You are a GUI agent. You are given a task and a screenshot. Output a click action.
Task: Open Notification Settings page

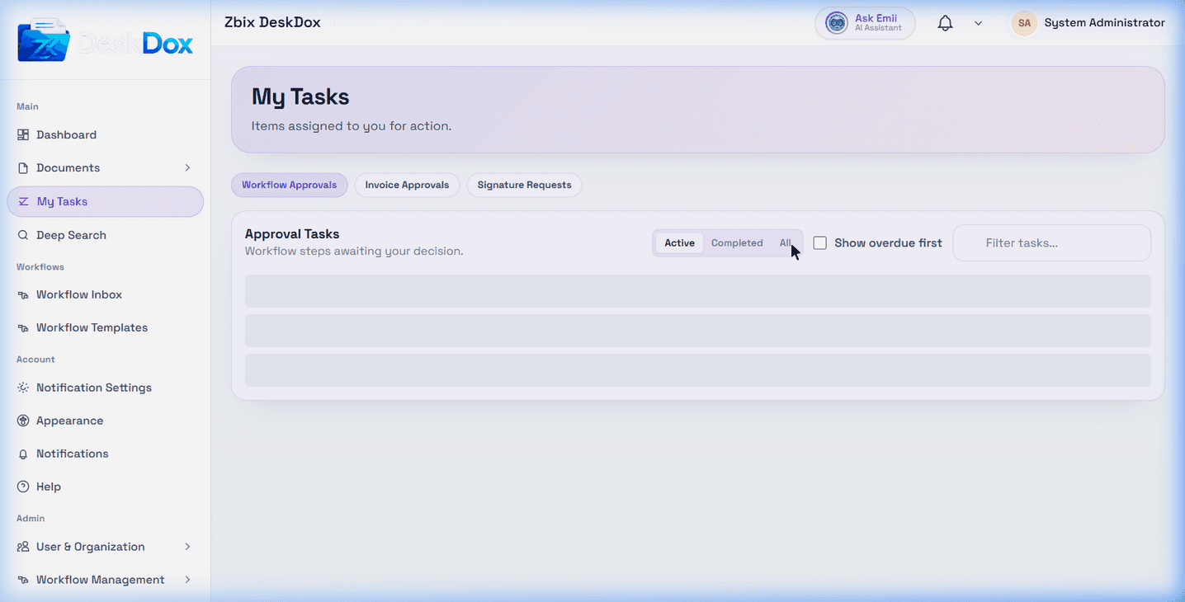106,388
